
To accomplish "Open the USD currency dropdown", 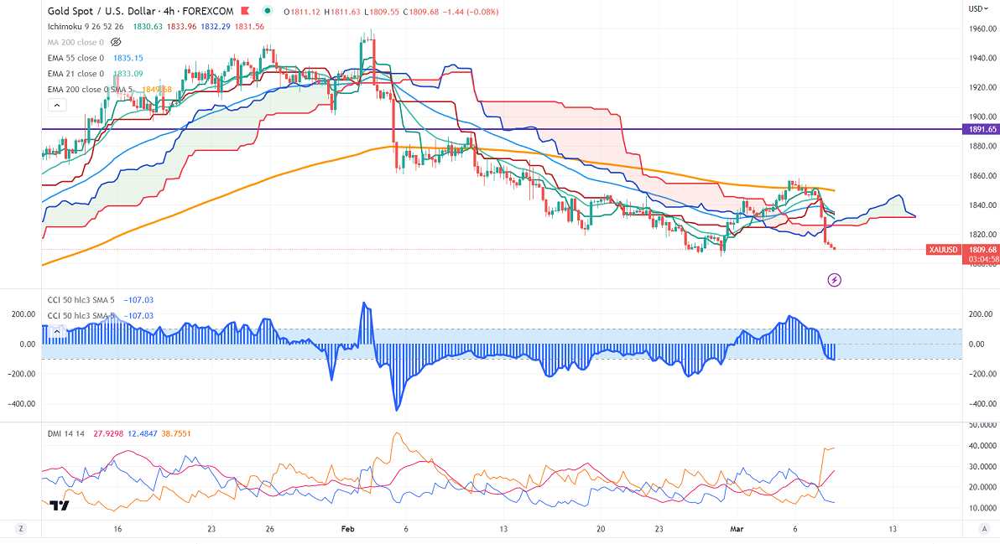I will click(x=978, y=8).
